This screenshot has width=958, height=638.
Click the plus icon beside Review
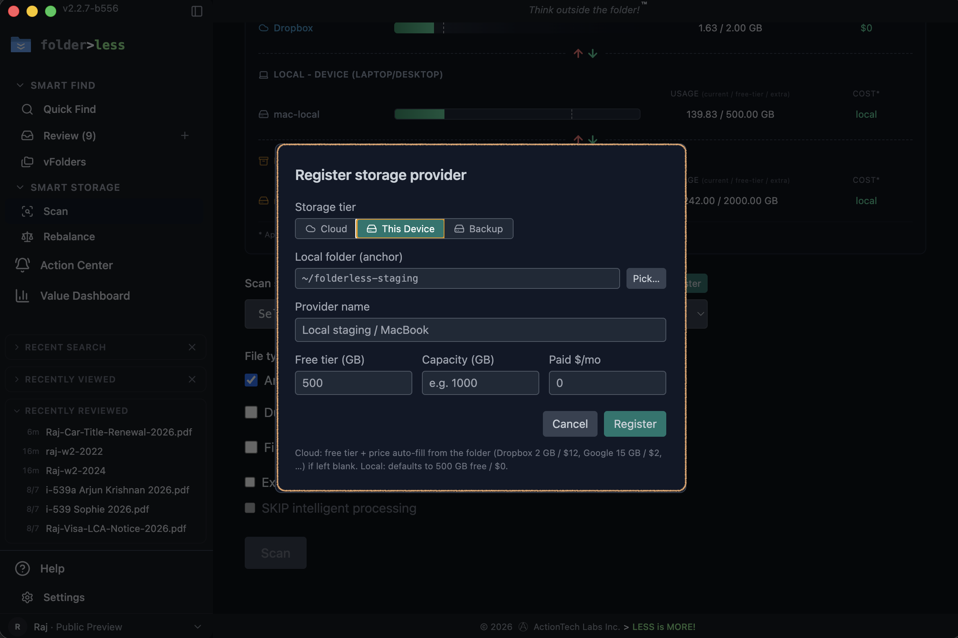pos(185,135)
